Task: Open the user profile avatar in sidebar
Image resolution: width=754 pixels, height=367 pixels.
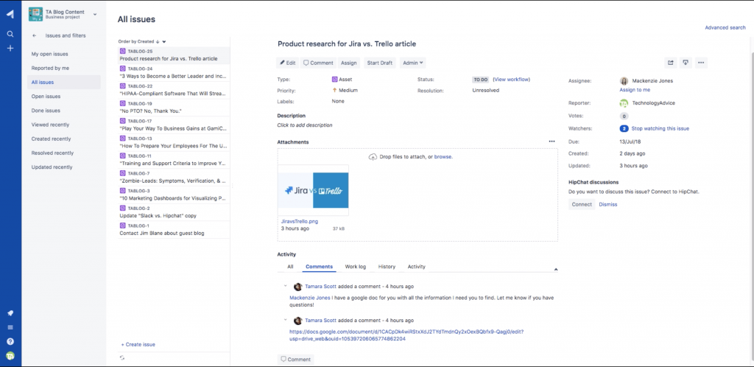Action: [10, 356]
